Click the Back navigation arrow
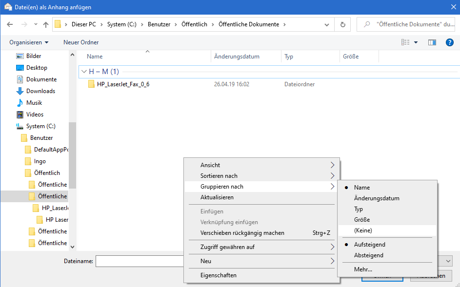Image resolution: width=460 pixels, height=287 pixels. point(10,24)
